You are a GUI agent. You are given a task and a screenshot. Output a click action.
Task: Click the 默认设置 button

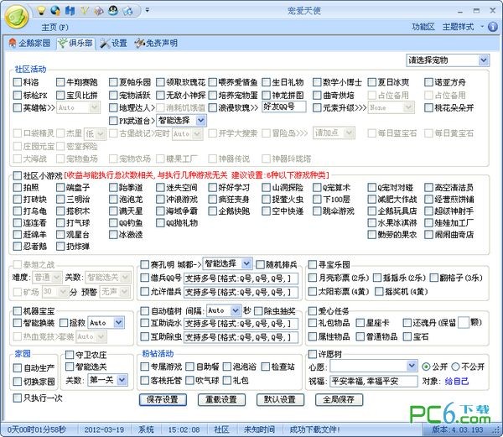coord(280,400)
